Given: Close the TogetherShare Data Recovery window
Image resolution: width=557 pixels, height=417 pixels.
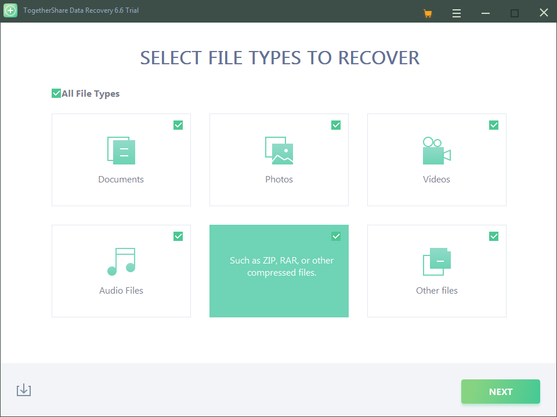Looking at the screenshot, I should click(x=544, y=13).
